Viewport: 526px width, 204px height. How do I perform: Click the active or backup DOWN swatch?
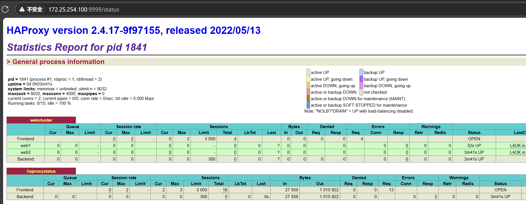pos(308,92)
